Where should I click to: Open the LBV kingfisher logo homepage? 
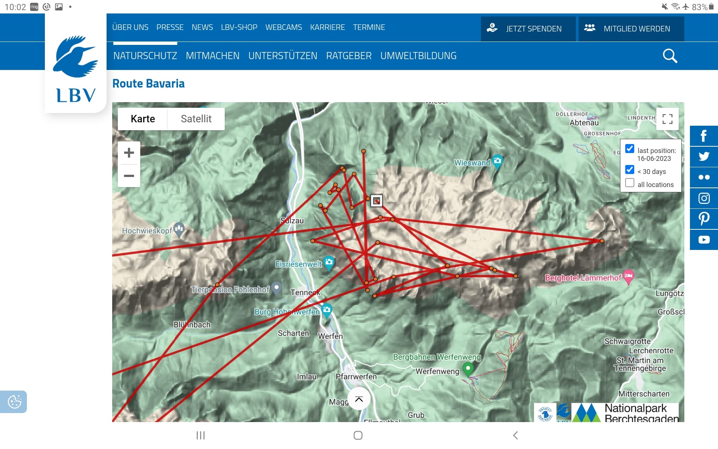(76, 68)
